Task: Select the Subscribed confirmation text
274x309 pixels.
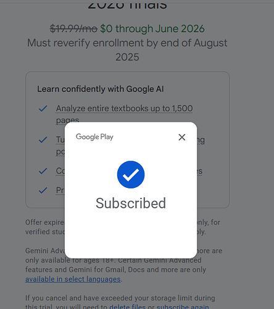Action: click(x=131, y=203)
